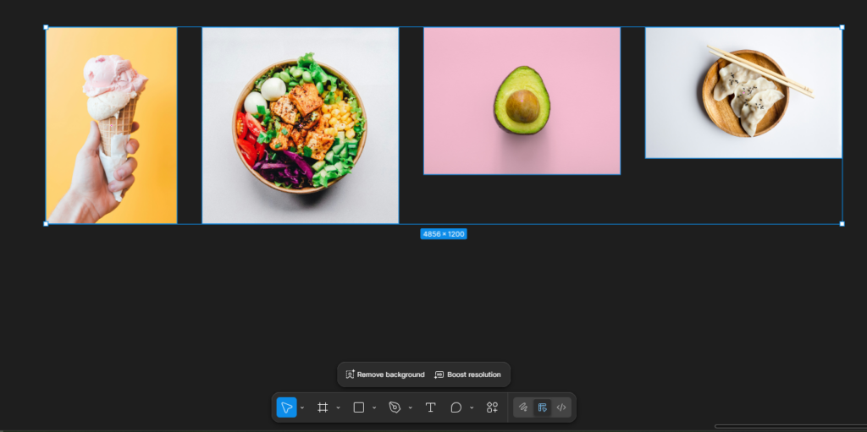Click the bottom-left selection resize handle

click(46, 224)
